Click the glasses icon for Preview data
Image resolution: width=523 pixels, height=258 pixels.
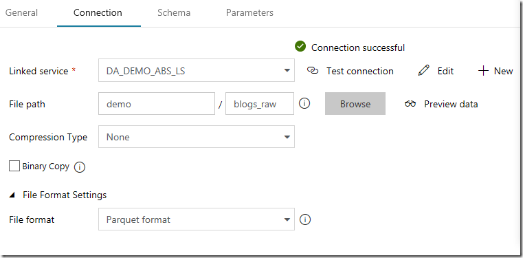click(x=410, y=104)
